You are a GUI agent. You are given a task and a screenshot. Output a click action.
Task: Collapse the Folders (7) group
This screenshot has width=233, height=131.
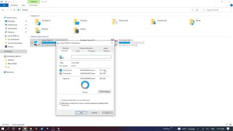[x=29, y=16]
